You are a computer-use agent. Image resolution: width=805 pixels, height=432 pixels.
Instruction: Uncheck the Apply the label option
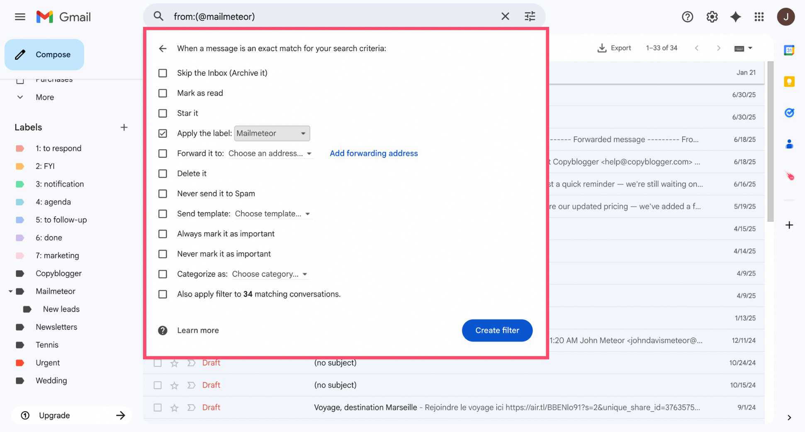point(163,133)
